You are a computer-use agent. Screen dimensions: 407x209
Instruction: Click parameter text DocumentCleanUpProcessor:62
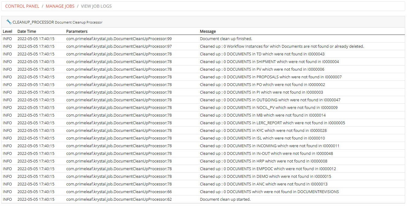click(119, 199)
